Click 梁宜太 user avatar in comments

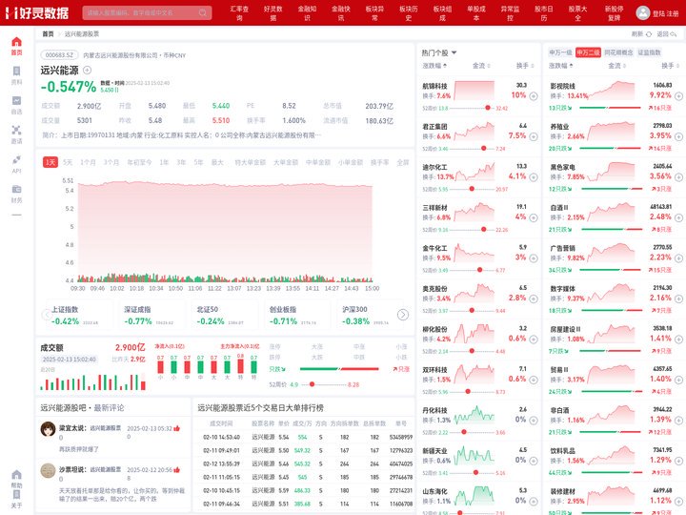pos(49,429)
